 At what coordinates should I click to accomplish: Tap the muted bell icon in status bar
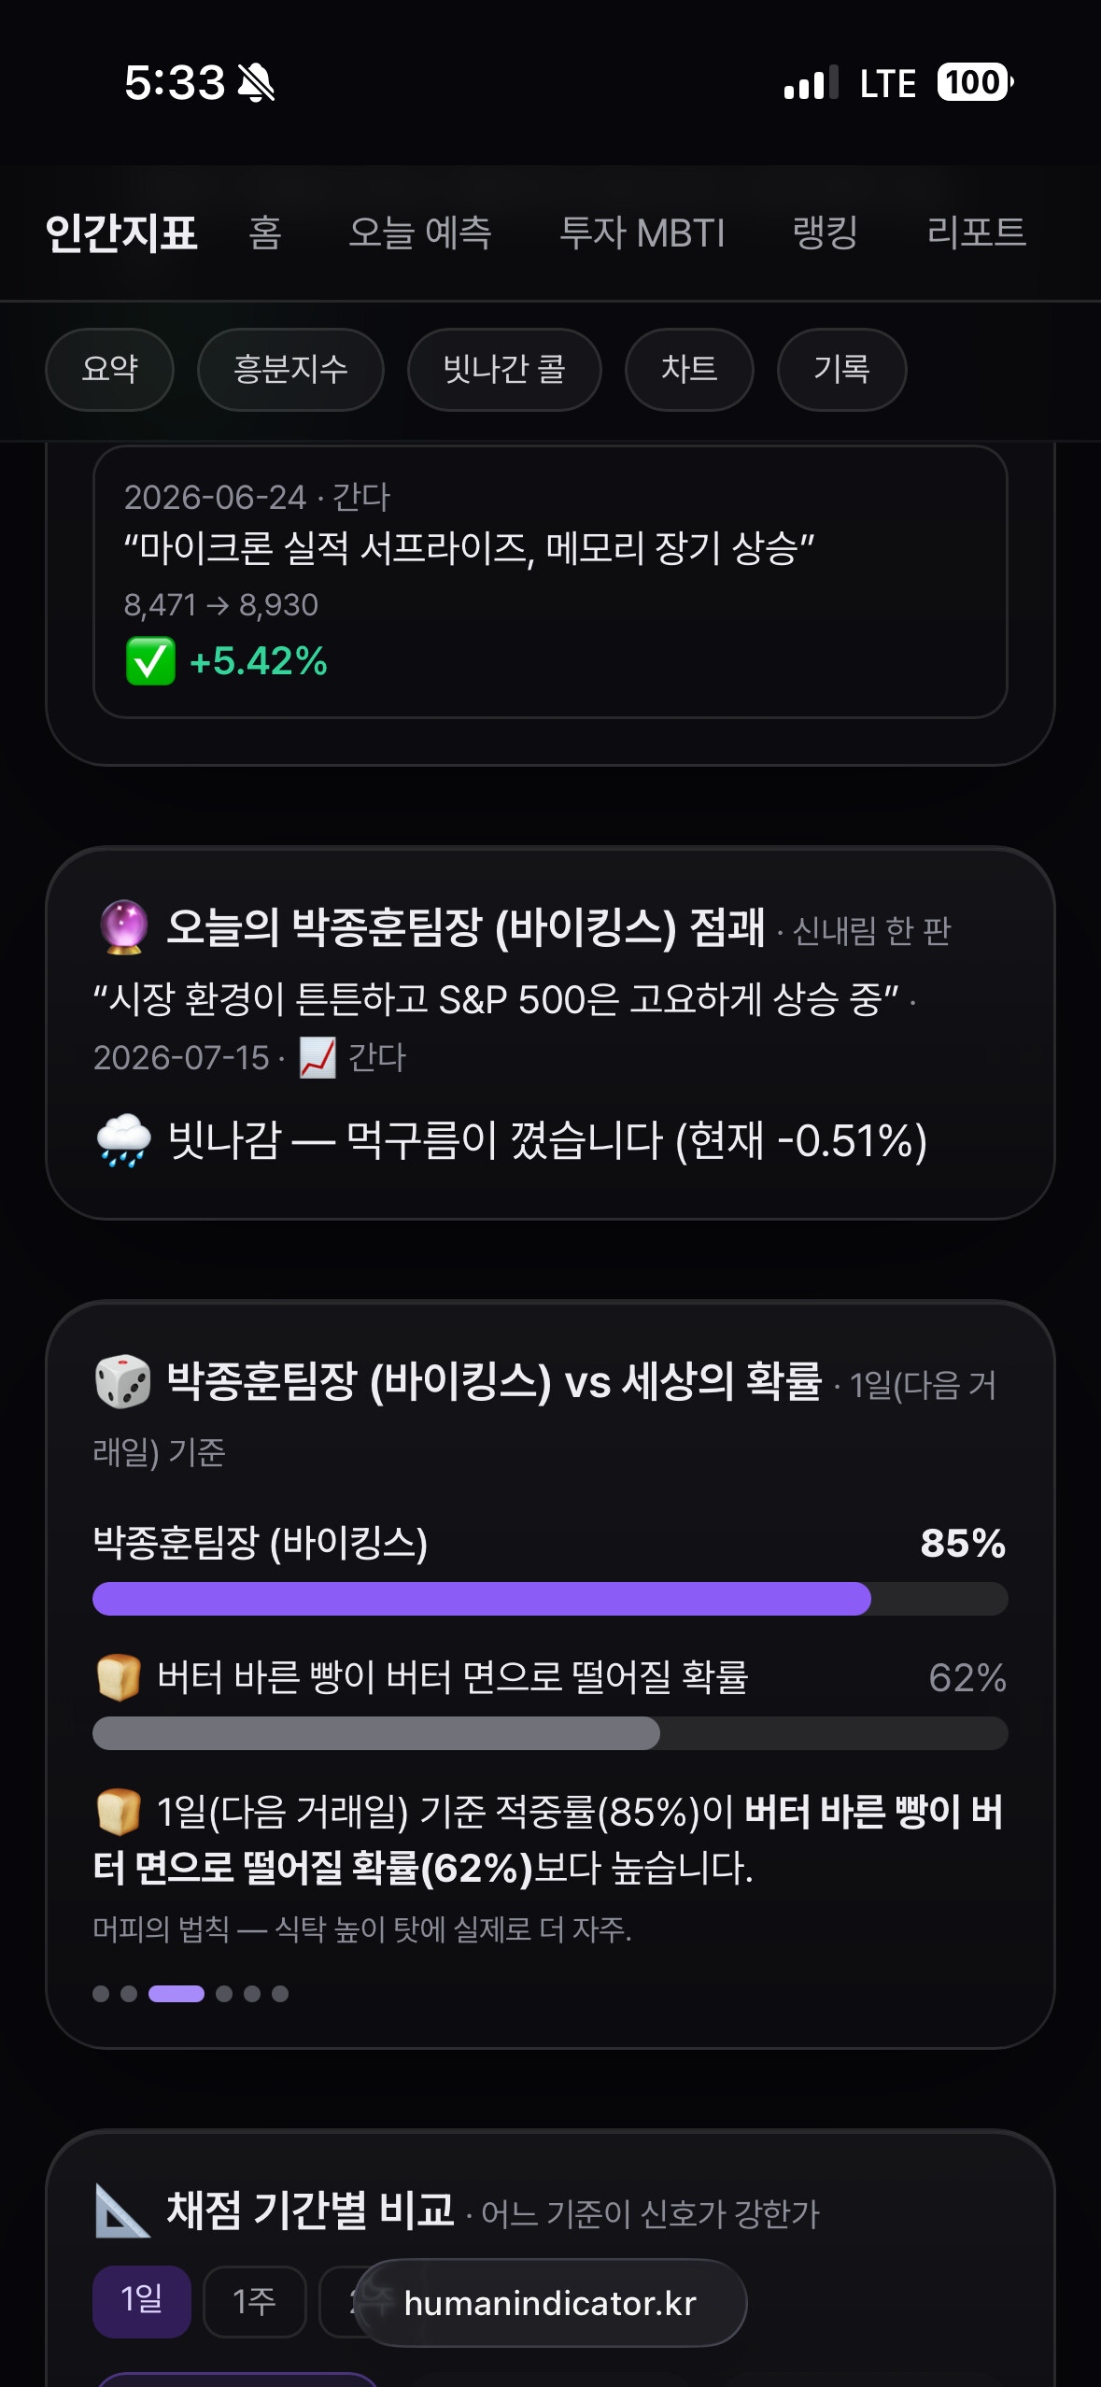tap(256, 83)
